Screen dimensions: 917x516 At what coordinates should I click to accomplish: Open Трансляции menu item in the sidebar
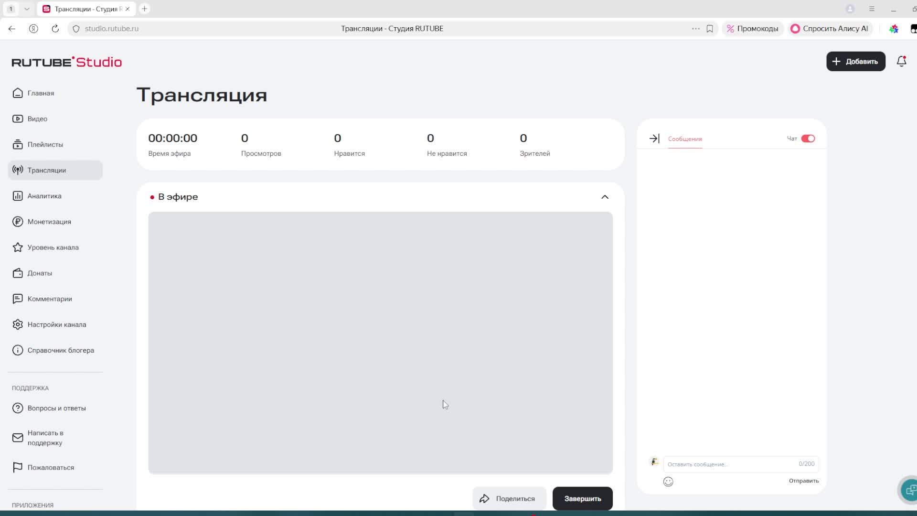46,170
